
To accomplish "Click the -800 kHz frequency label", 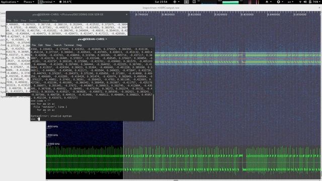I will [52, 126].
